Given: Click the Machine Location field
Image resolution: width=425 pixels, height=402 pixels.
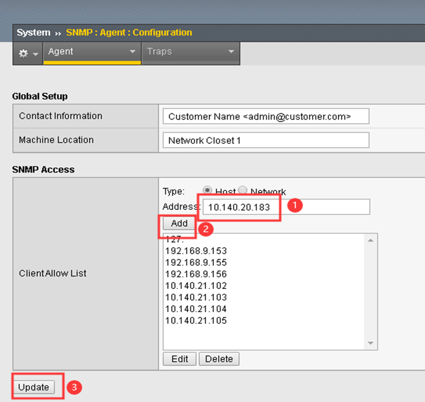Looking at the screenshot, I should [x=266, y=140].
